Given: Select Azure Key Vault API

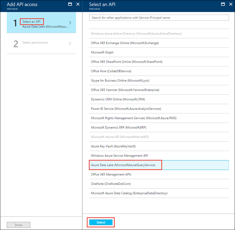Looking at the screenshot, I should click(159, 146).
